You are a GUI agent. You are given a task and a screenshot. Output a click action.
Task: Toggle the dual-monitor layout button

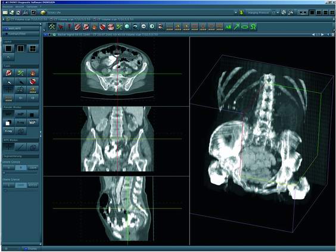pyautogui.click(x=303, y=13)
